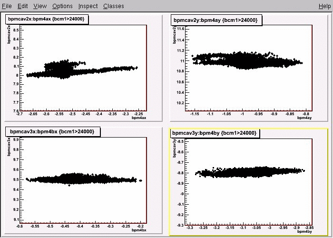The image size is (333, 238).
Task: Click the -2.7 tick on bpm4ax axis
Action: [x=20, y=114]
